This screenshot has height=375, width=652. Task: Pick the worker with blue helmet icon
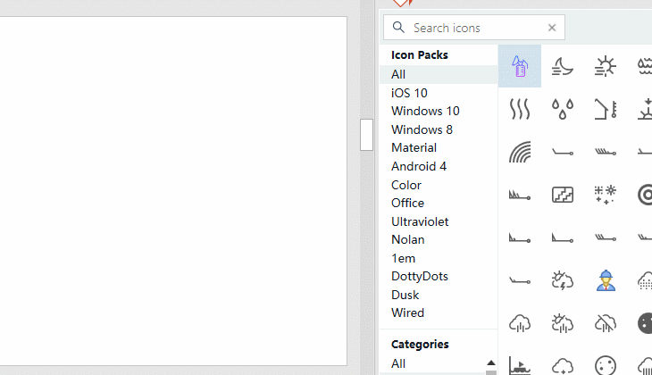(606, 280)
